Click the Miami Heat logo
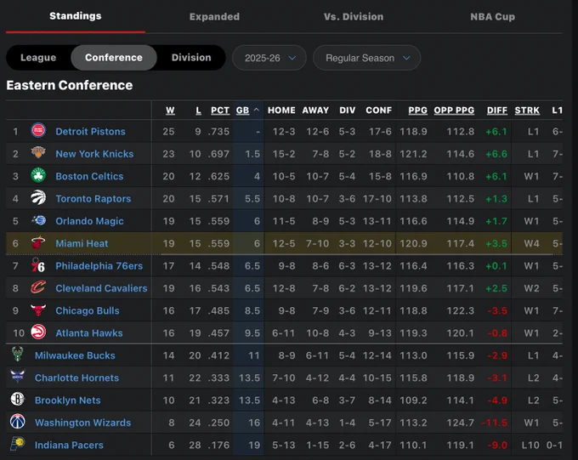 [x=38, y=242]
